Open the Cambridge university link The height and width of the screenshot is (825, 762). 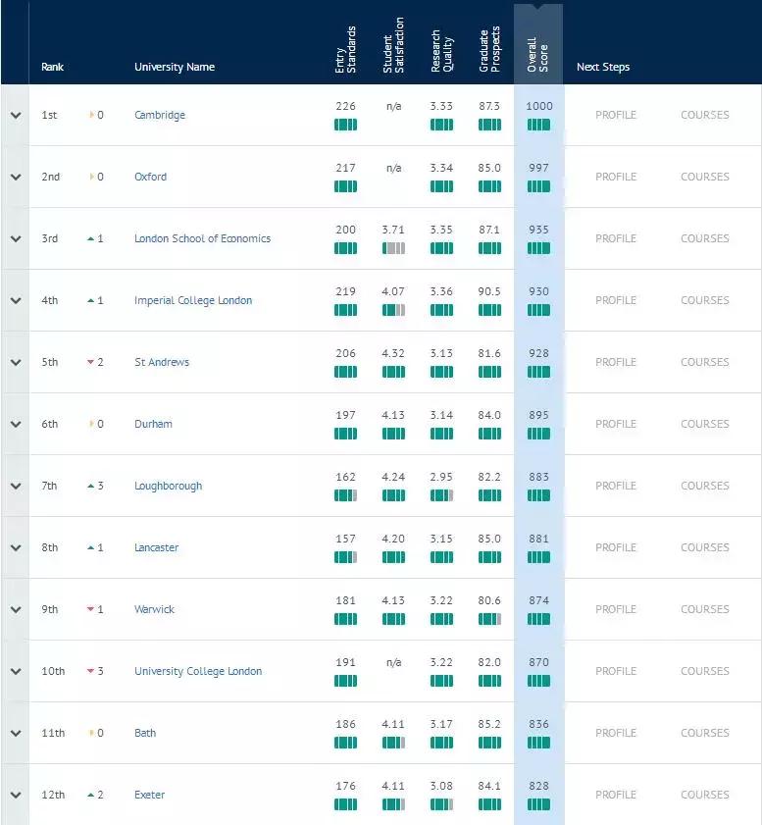coord(160,115)
